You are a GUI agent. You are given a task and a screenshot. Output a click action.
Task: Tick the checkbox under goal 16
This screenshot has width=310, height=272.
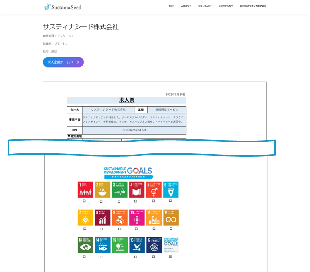(x=136, y=257)
